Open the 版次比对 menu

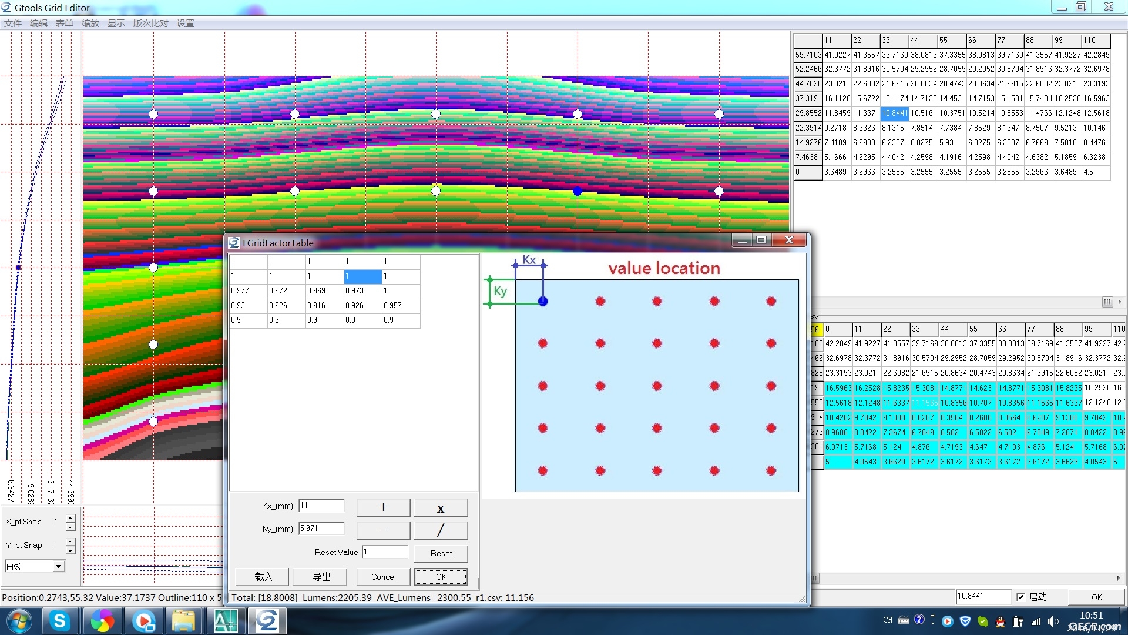pyautogui.click(x=150, y=24)
